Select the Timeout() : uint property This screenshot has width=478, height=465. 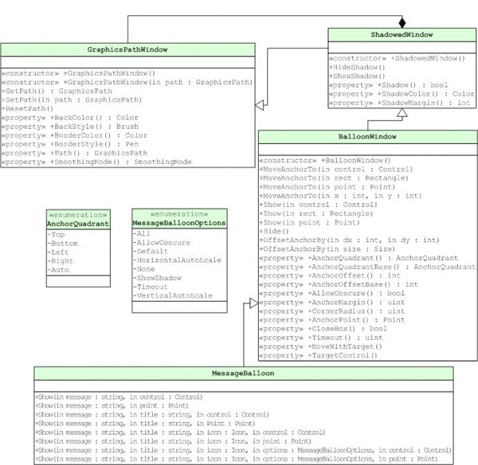321,338
